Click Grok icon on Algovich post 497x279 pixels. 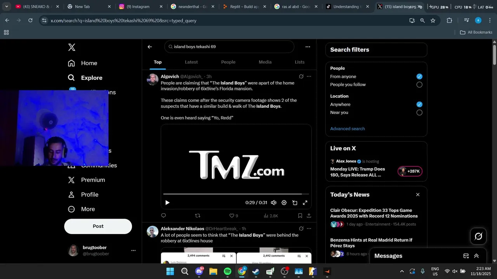tap(301, 76)
